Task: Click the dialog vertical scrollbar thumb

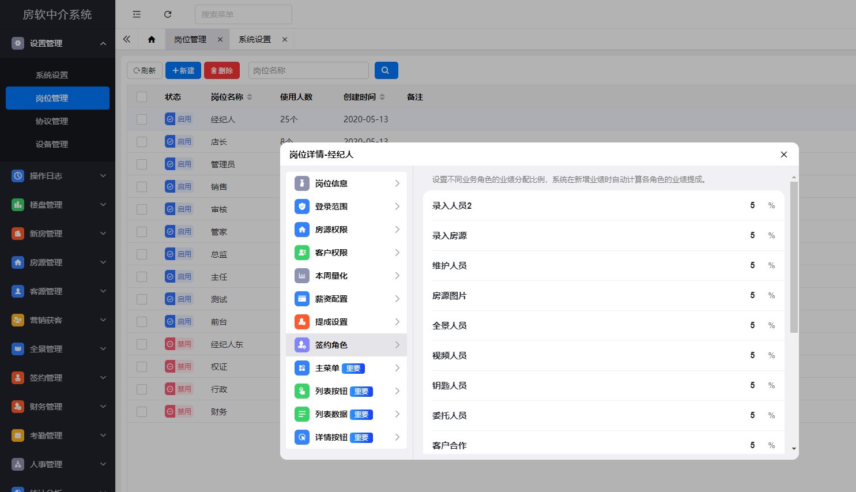Action: tap(794, 257)
